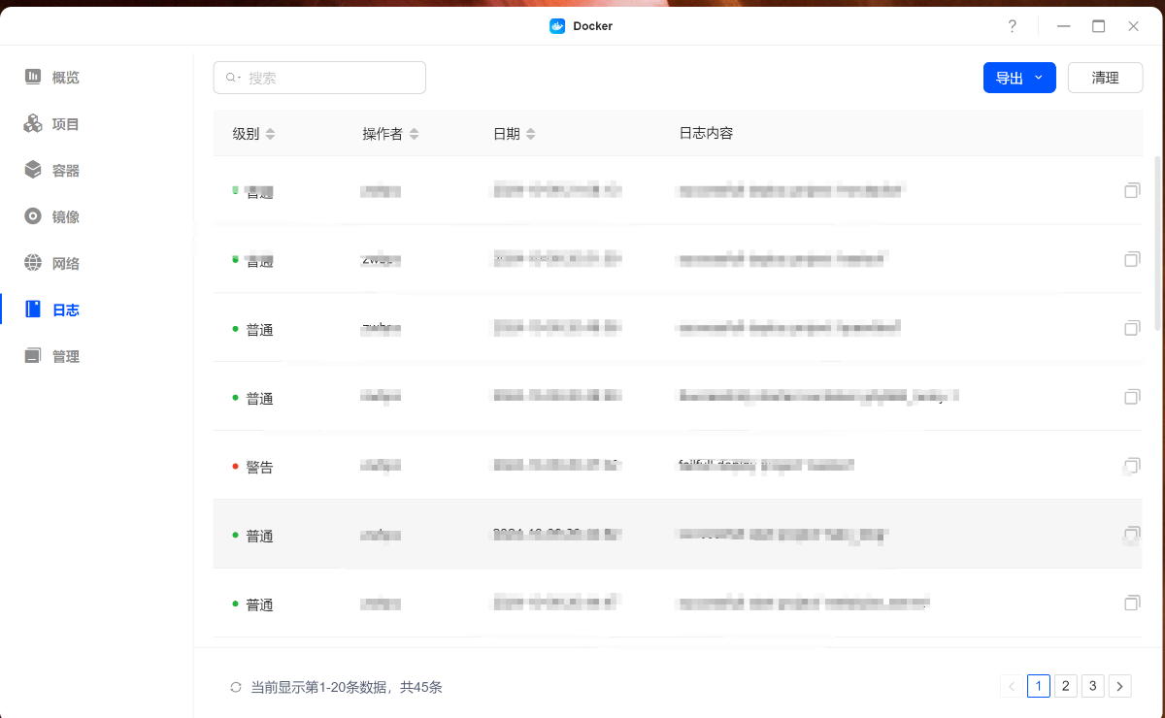Open the 网络 network globe icon

coord(33,263)
